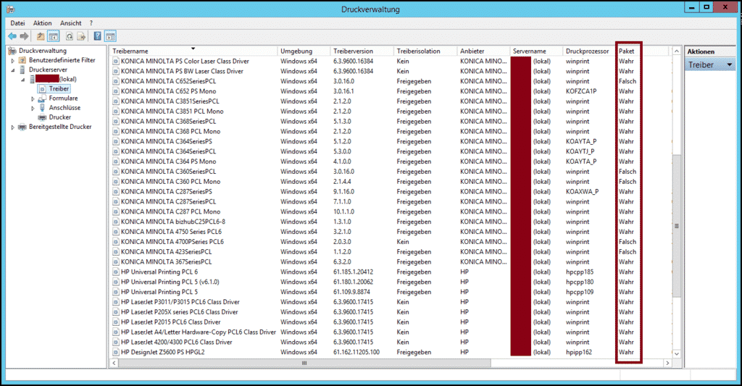Click the Bereitgestellte Drucker printer icon
This screenshot has height=386, width=742.
22,127
